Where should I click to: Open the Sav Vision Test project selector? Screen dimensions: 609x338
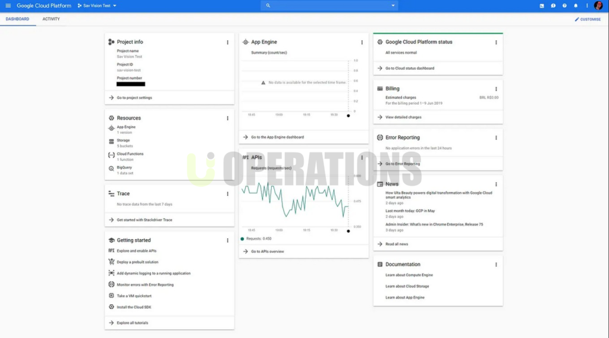97,6
